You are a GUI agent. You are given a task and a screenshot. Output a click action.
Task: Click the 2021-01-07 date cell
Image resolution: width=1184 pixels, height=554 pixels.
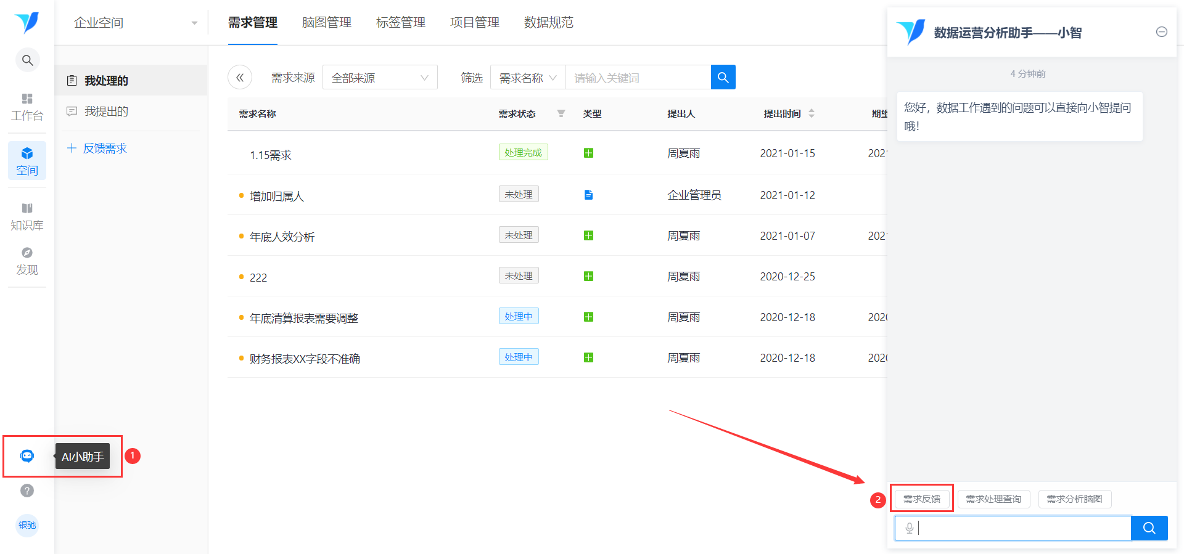[787, 236]
